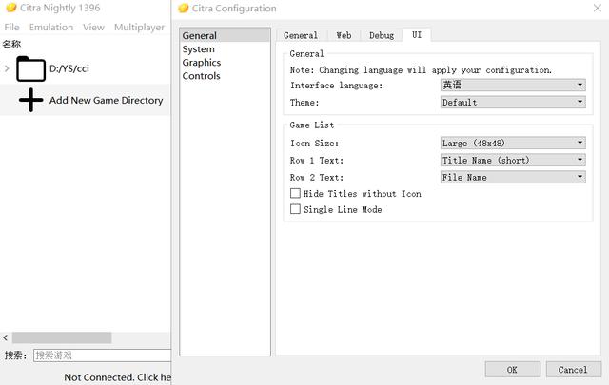The height and width of the screenshot is (385, 609).
Task: Select Controls in the configuration sidebar
Action: (x=225, y=76)
